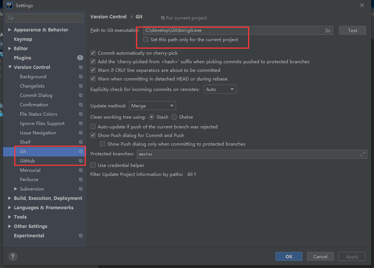Viewport: 374px width, 268px height.
Task: Click the Cancel button
Action: tap(320, 256)
